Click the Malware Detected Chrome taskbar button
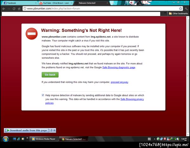 pyautogui.click(x=74, y=139)
